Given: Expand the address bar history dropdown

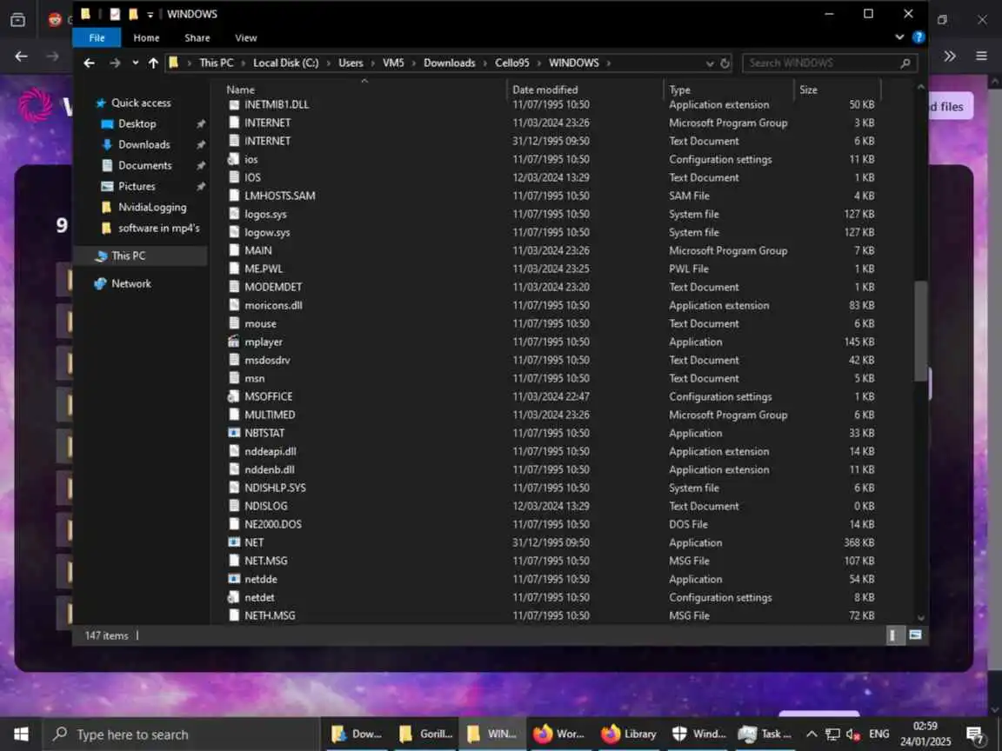Looking at the screenshot, I should point(710,63).
